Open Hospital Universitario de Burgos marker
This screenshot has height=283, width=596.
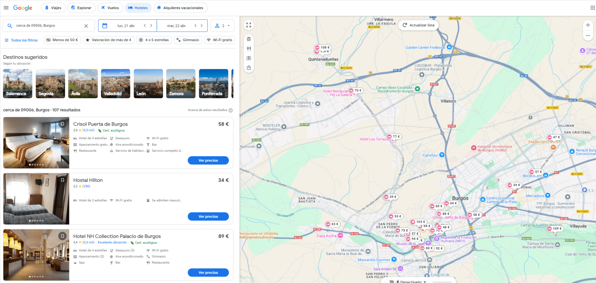[474, 148]
